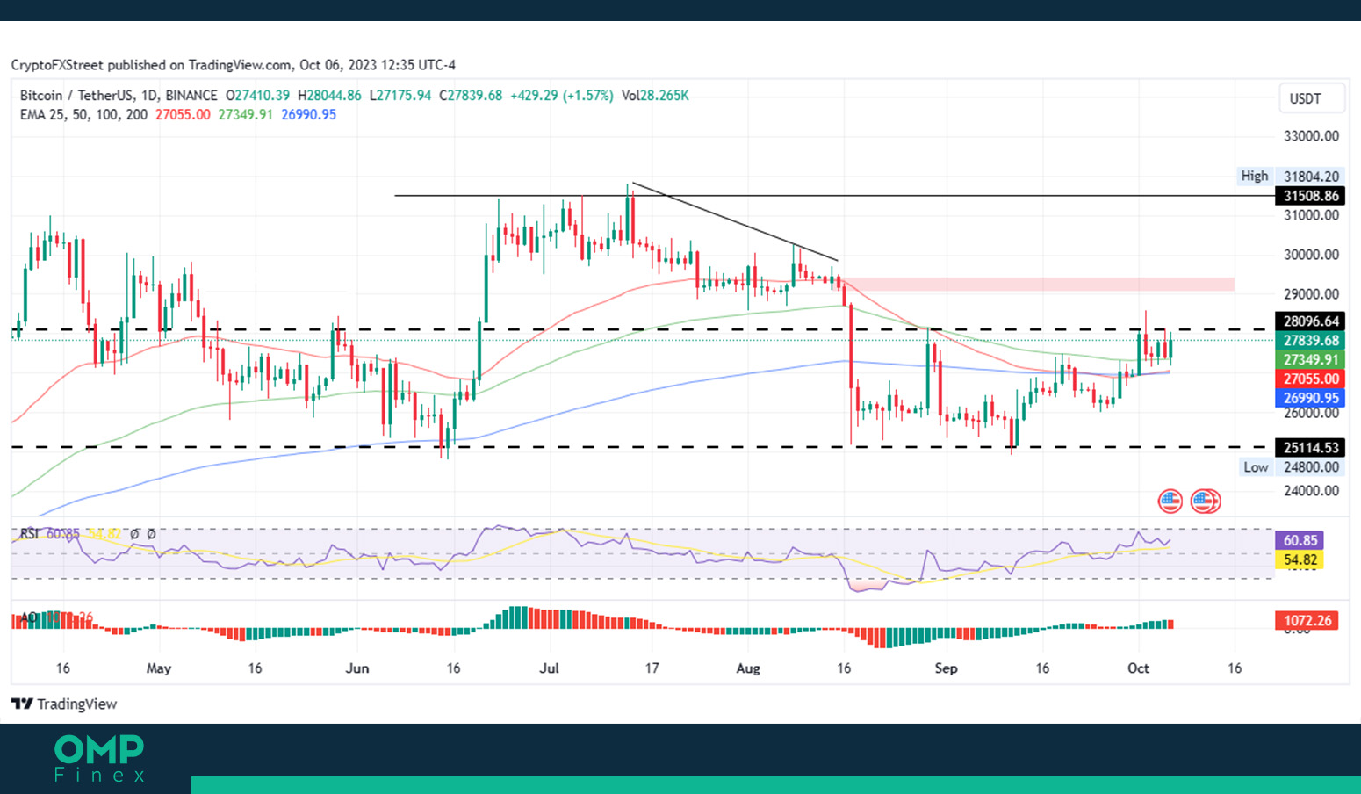Click the TradingView logo below the chart

click(64, 704)
